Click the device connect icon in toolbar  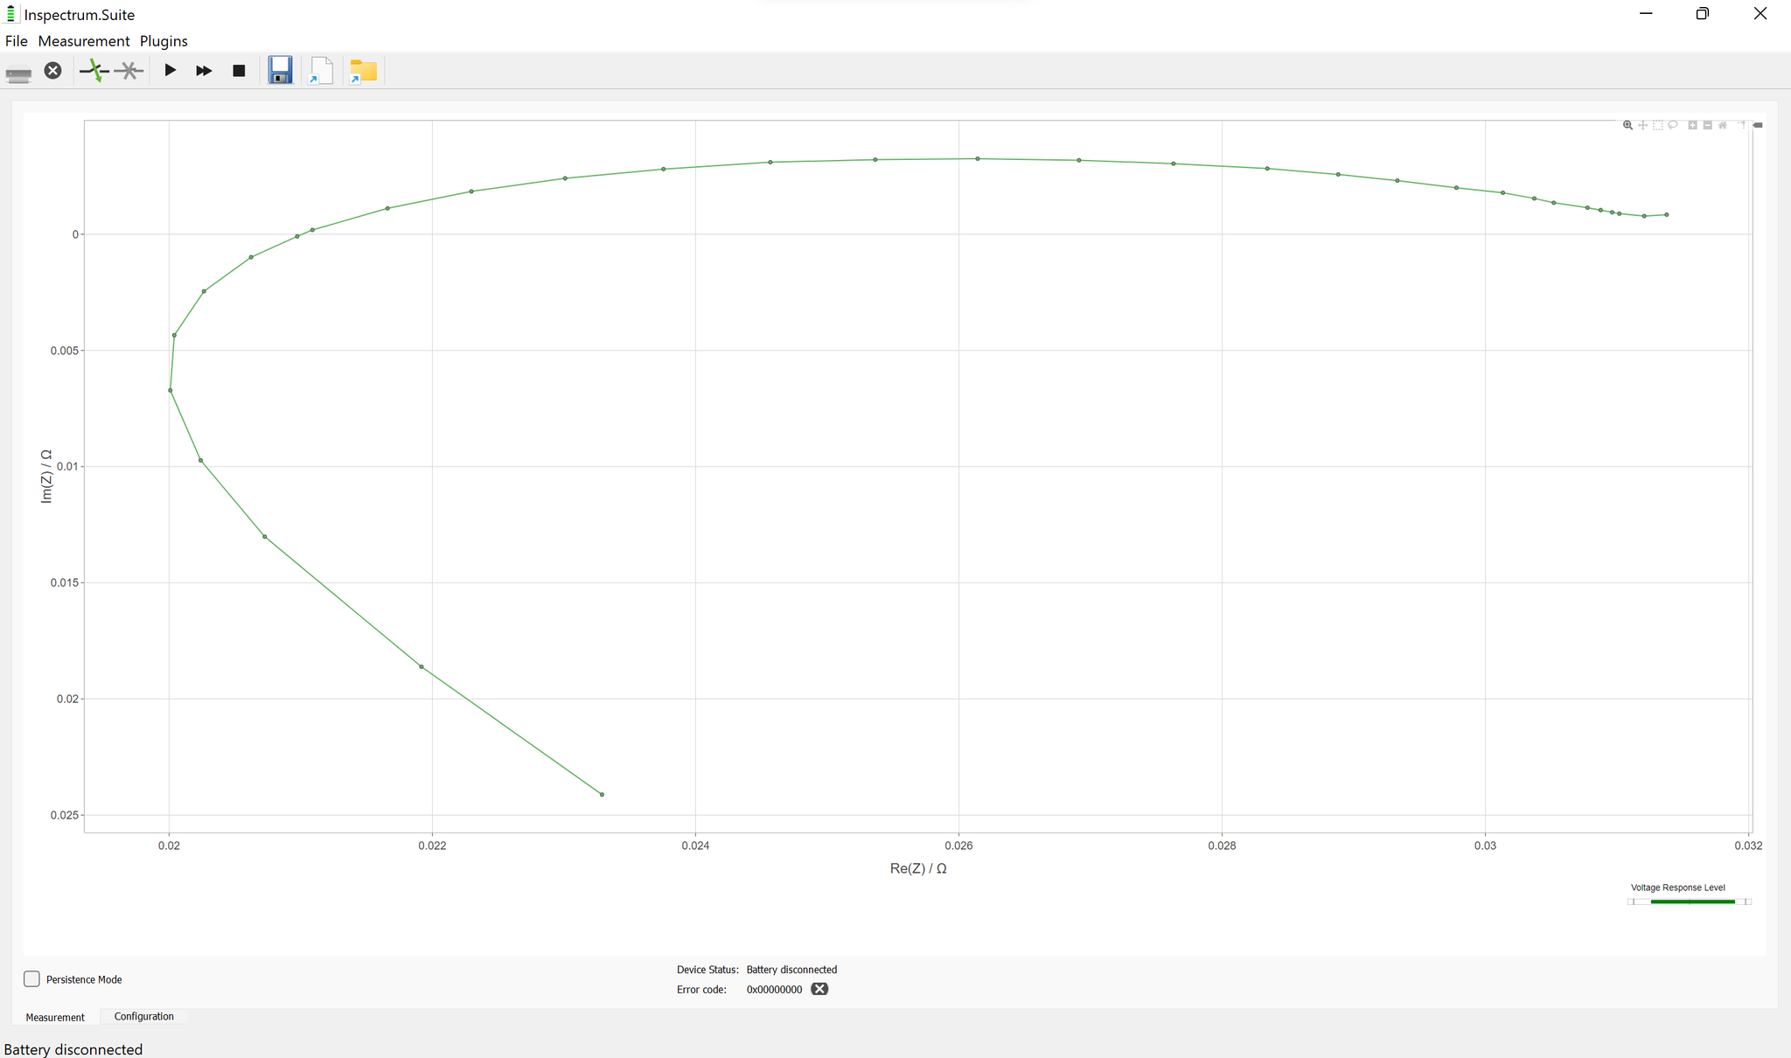[x=18, y=74]
